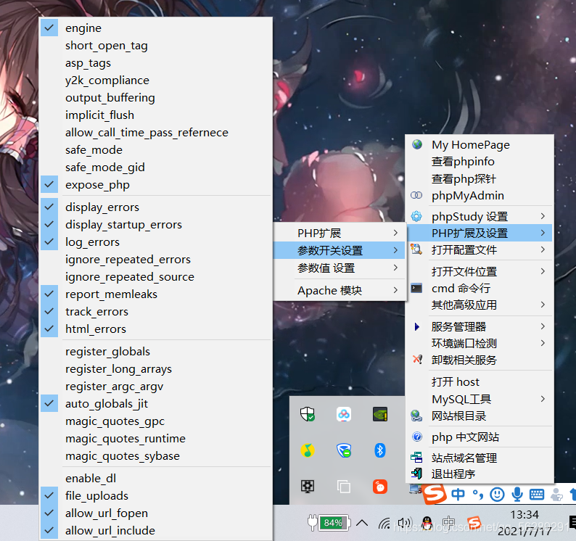Click Sogou punctuation mode button

point(478,495)
